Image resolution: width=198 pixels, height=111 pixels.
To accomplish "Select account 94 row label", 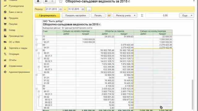I will tap(44, 86).
